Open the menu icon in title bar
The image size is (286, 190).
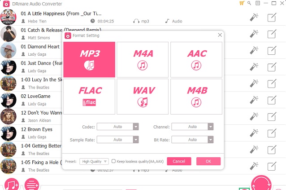tap(258, 3)
